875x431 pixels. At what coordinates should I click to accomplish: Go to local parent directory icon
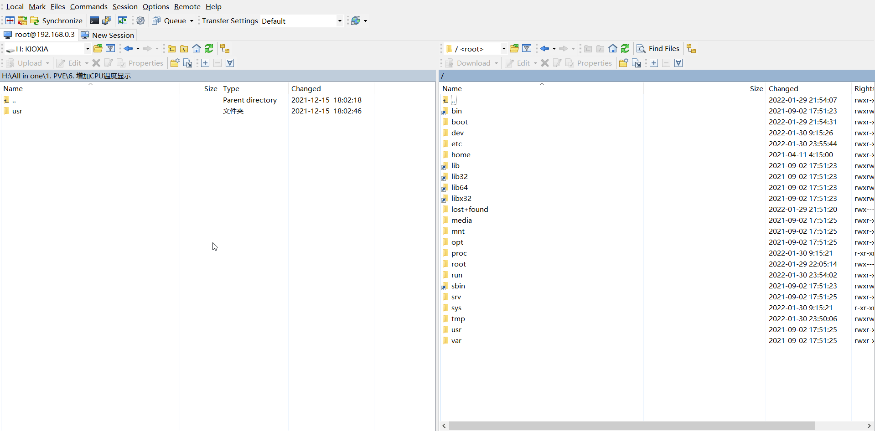tap(172, 49)
